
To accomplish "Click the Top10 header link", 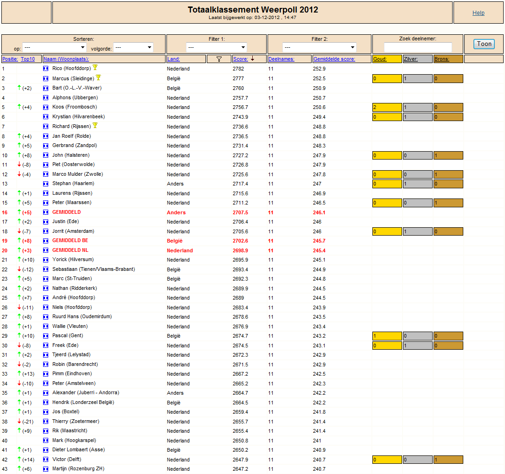I will tap(28, 59).
